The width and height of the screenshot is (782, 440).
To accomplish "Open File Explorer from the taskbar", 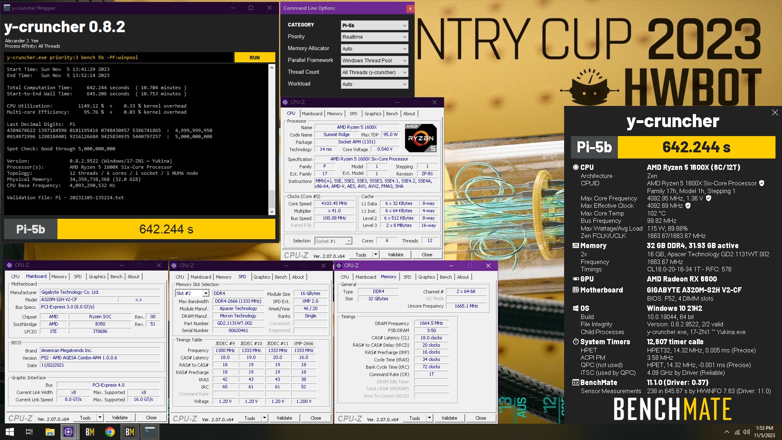I will [x=50, y=432].
